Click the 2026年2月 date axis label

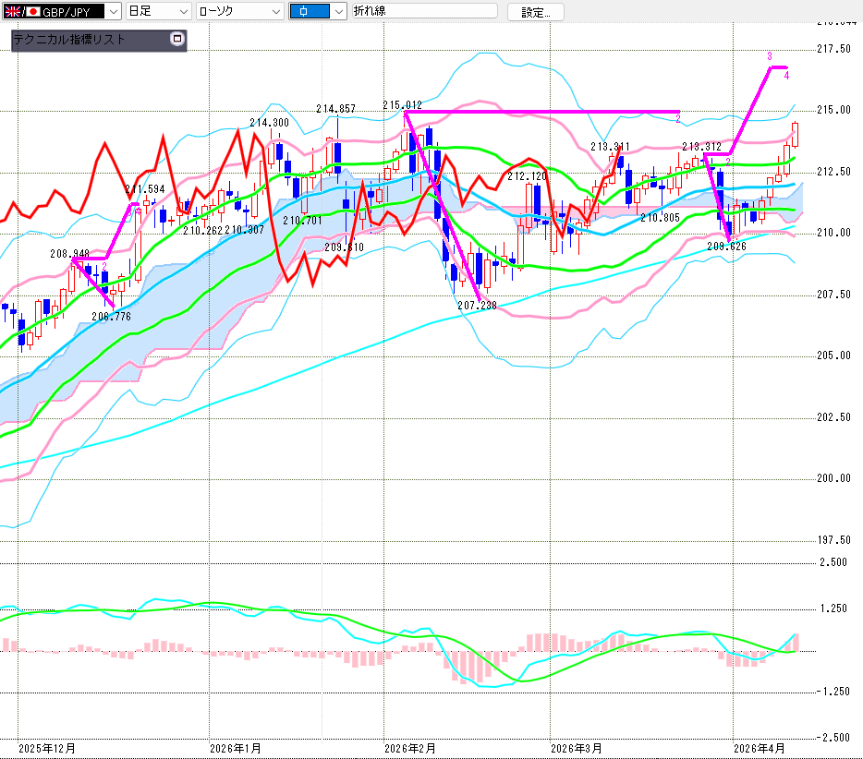[410, 747]
